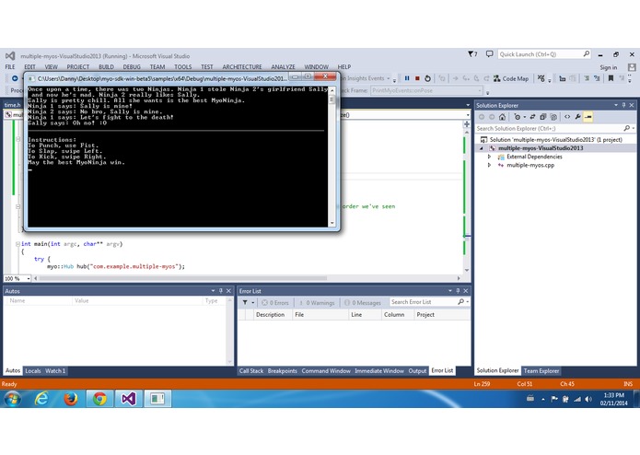Click the account avatar icon beside Sign in

pos(632,67)
